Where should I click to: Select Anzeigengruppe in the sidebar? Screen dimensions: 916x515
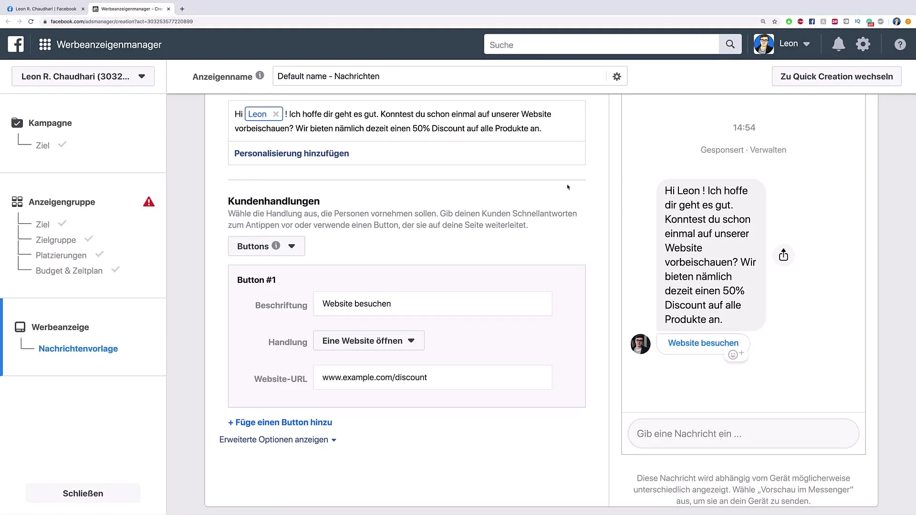tap(62, 202)
